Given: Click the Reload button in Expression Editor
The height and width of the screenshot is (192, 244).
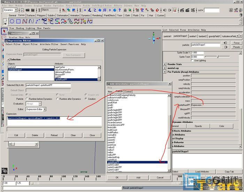Looking at the screenshot, I should point(54,135).
